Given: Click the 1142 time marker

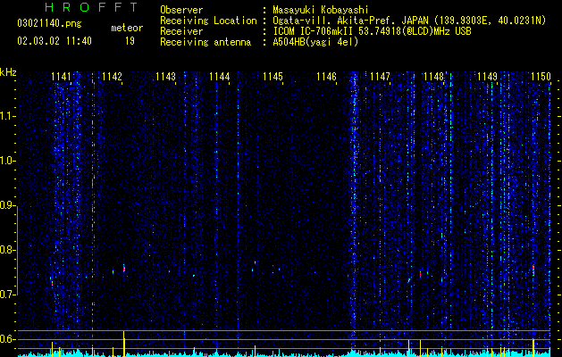Looking at the screenshot, I should tap(112, 77).
